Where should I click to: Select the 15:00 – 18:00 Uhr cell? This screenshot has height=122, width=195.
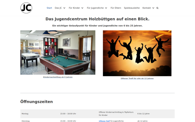[78, 114]
